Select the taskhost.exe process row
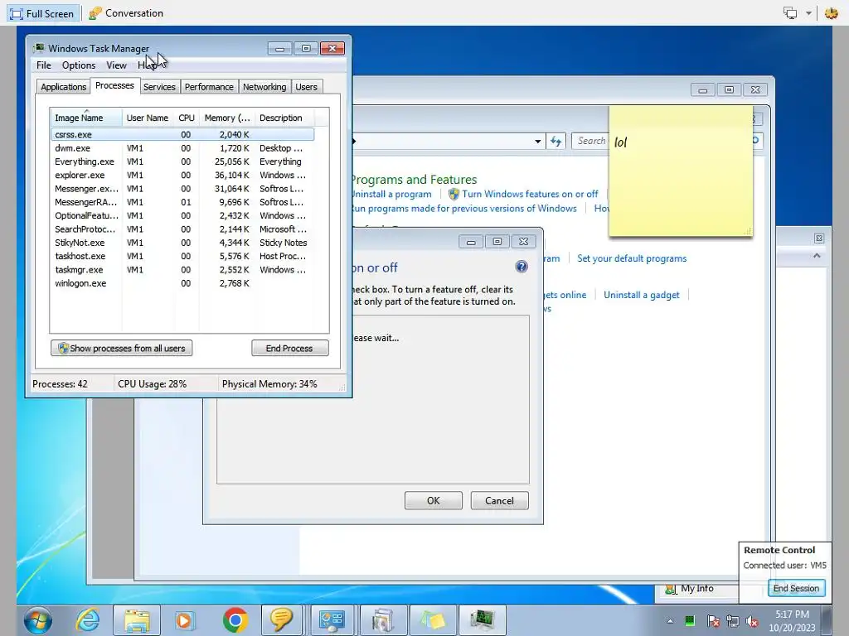The image size is (849, 636). 182,257
